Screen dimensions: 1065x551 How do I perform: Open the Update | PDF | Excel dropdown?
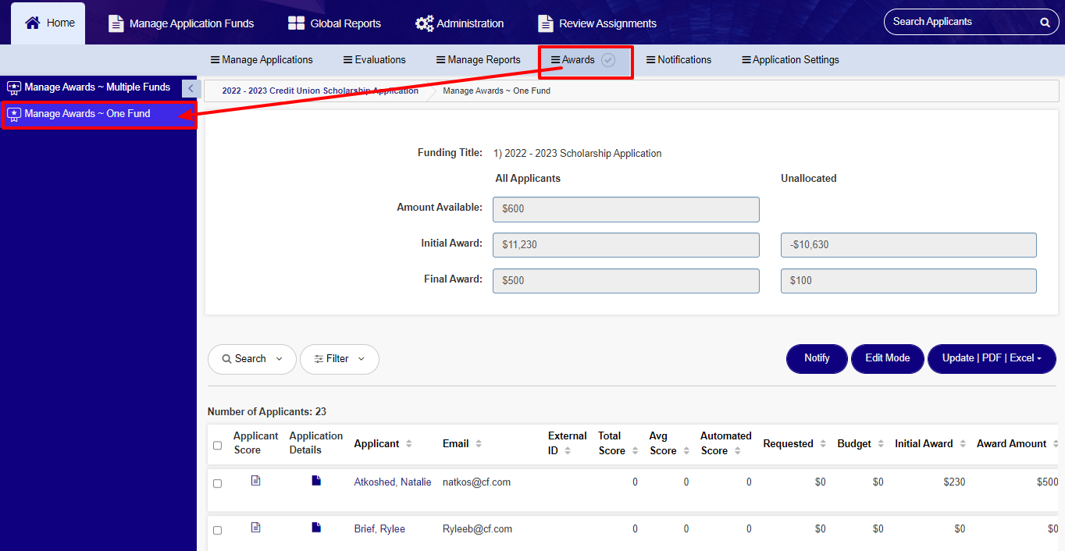[x=992, y=358]
